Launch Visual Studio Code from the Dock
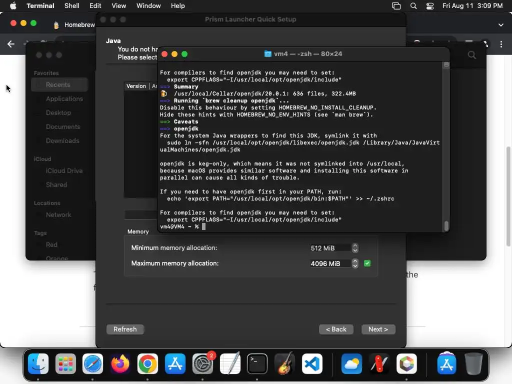The image size is (512, 384). (312, 363)
